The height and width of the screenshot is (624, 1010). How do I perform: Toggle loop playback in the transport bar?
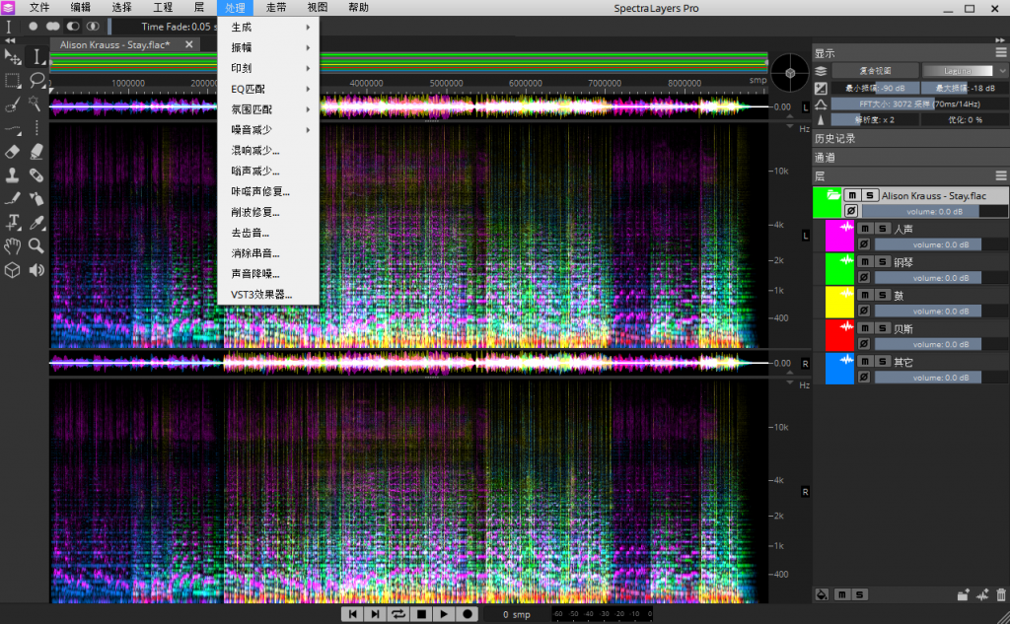398,614
